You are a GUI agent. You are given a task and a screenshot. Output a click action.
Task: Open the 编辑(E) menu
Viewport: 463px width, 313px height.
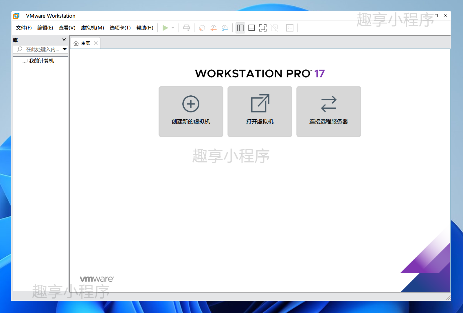[45, 28]
